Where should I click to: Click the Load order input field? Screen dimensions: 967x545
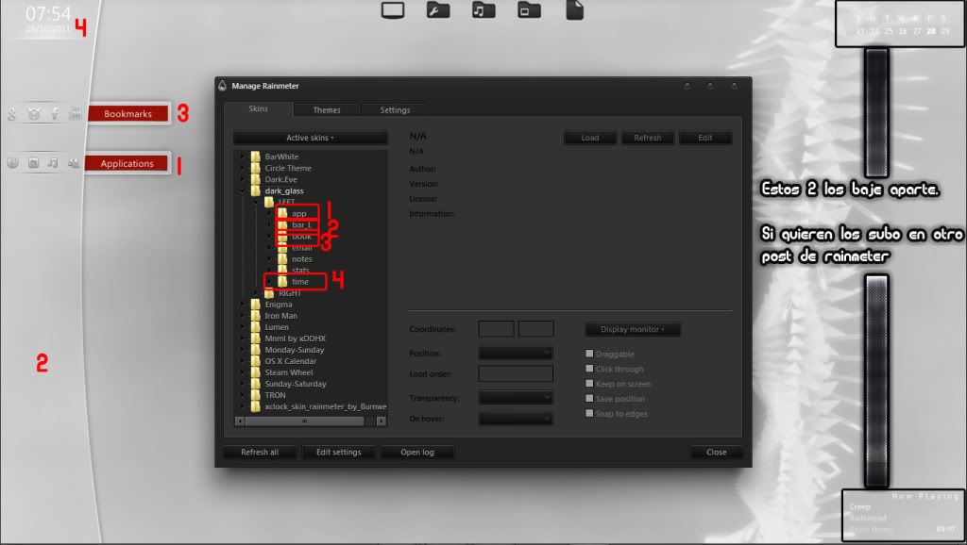pos(516,373)
